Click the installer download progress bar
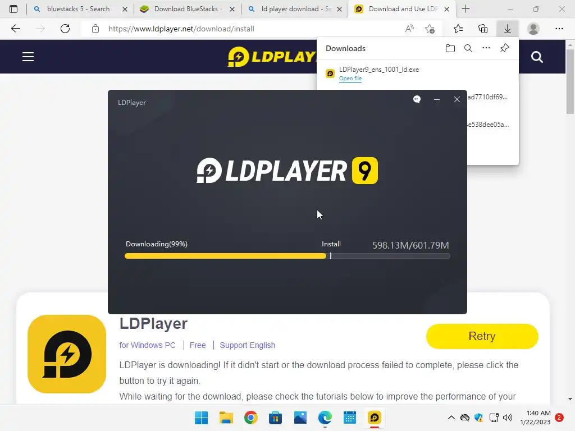 [x=287, y=256]
